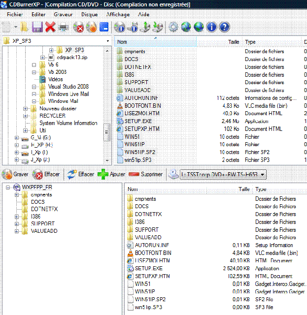Open options via the gear icon

(173, 27)
